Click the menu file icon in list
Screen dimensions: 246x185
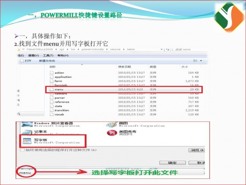(x=51, y=89)
